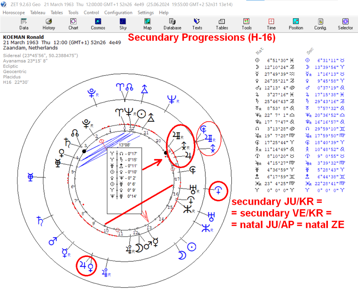Open the Horoscope menu
358x305 pixels.
click(x=14, y=13)
